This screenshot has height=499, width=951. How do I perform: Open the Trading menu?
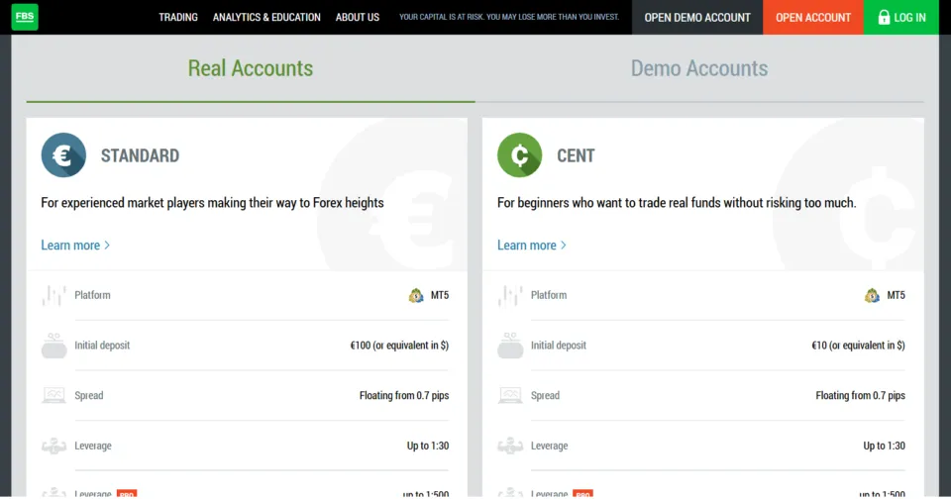click(x=178, y=17)
